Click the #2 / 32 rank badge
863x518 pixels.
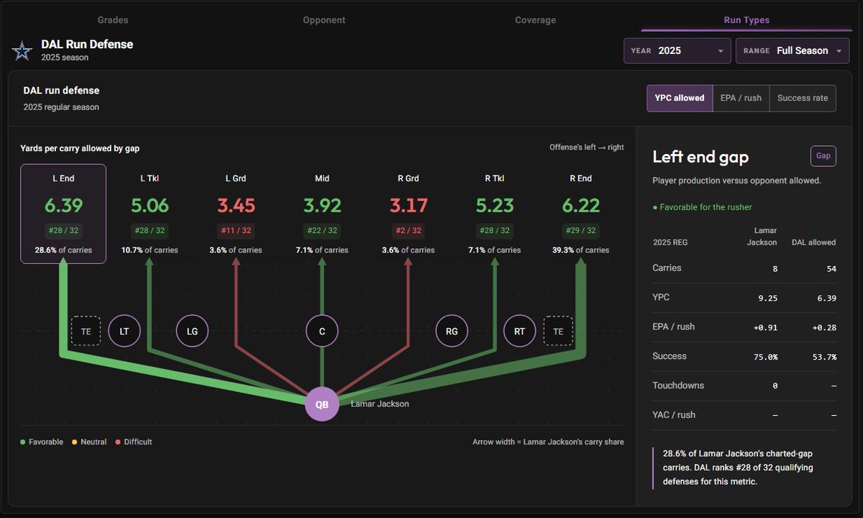[x=408, y=231]
